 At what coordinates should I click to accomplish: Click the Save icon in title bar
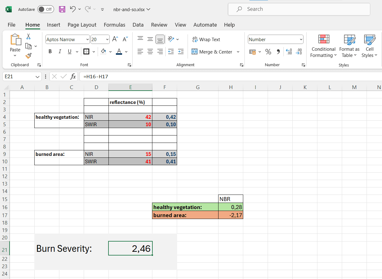[62, 9]
